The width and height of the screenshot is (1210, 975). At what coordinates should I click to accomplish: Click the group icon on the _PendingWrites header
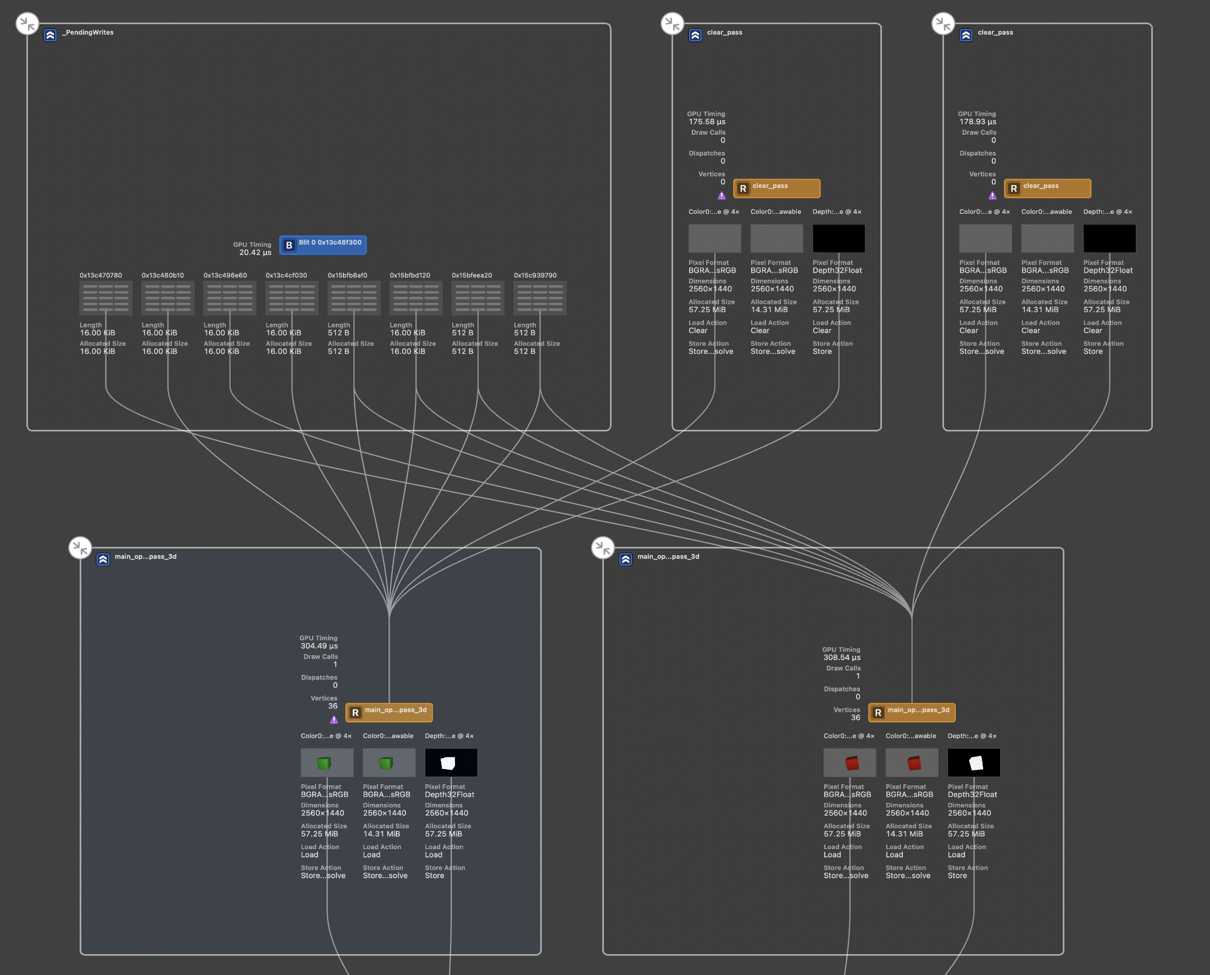tap(50, 35)
